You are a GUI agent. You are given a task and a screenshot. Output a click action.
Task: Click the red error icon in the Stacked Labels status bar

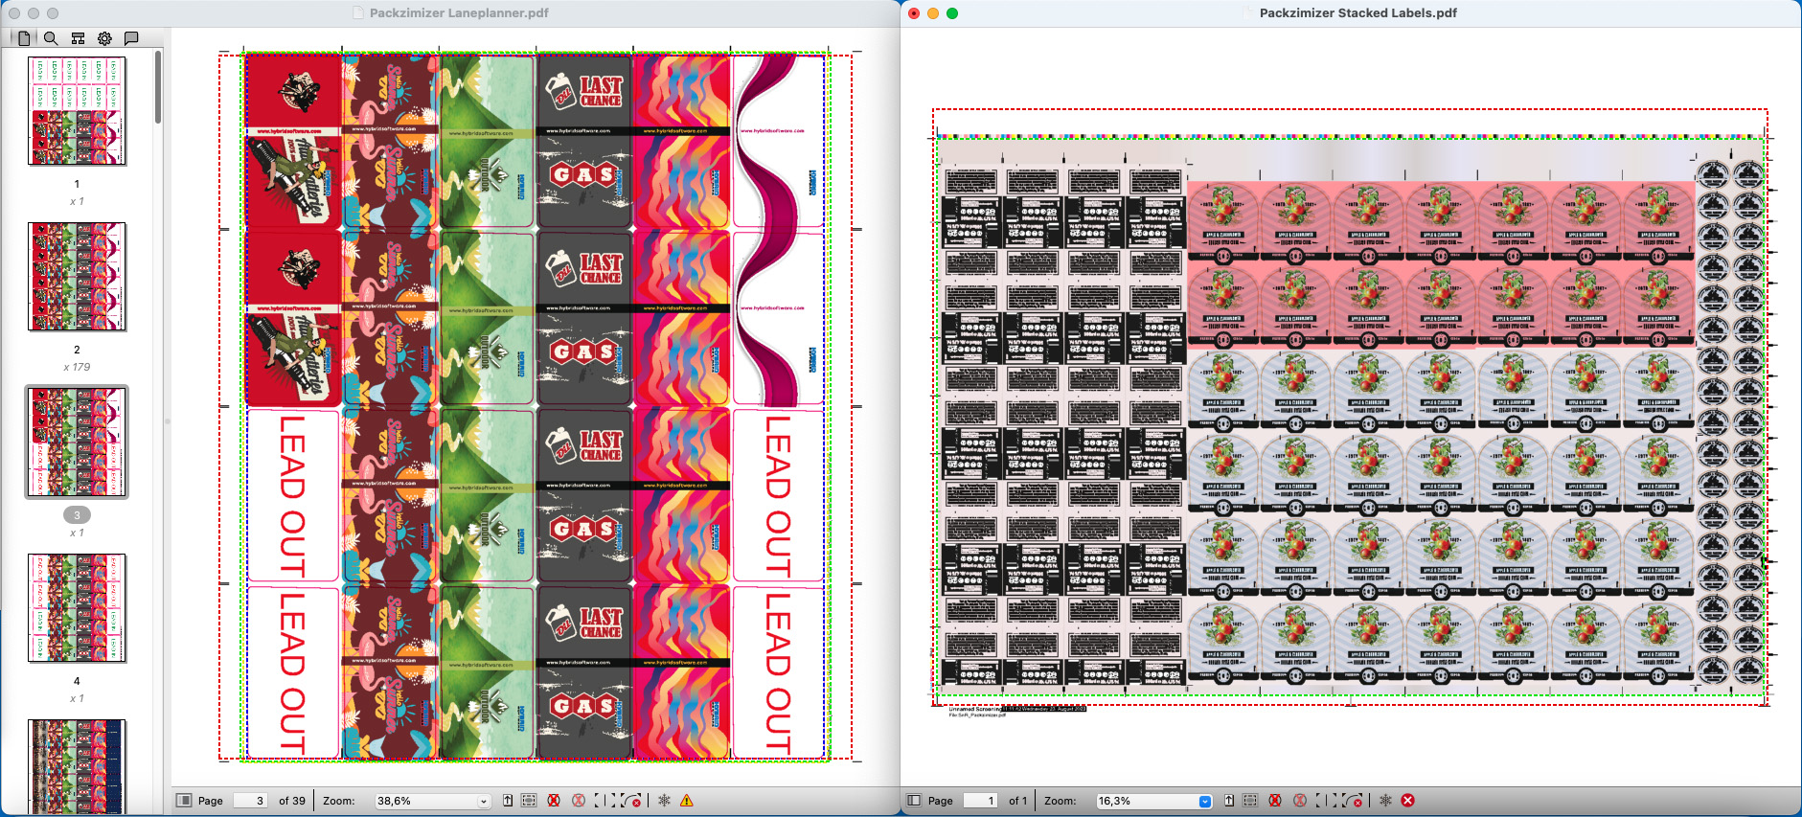(x=1407, y=801)
